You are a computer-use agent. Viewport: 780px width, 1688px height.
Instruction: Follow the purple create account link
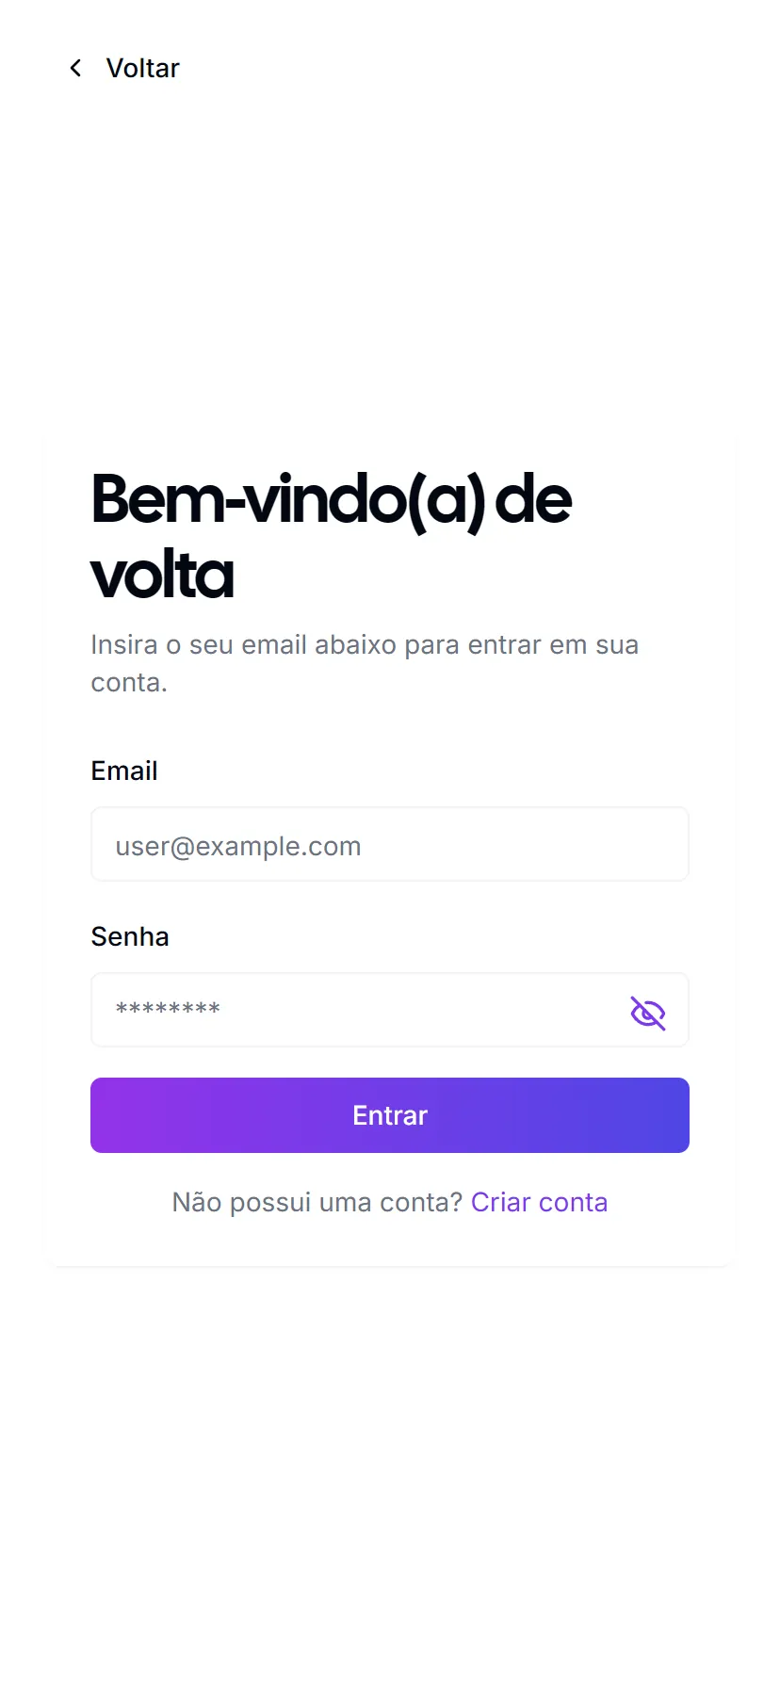539,1202
